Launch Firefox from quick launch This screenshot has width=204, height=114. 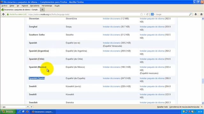27,112
